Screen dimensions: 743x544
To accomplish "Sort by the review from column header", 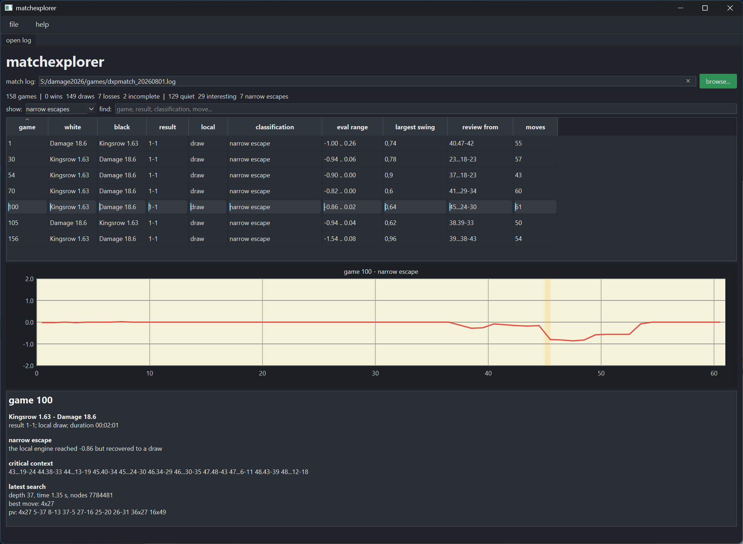I will tap(480, 127).
